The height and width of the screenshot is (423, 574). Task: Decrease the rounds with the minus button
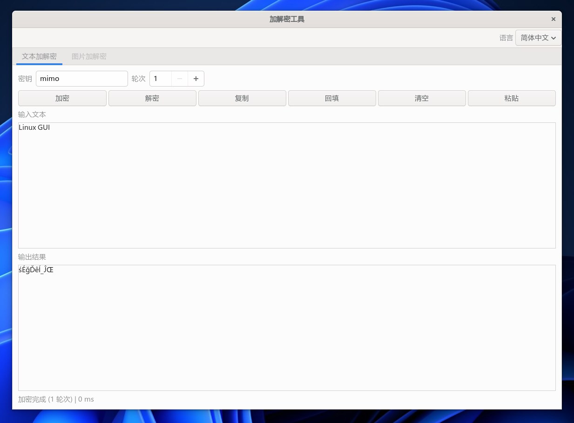coord(180,79)
